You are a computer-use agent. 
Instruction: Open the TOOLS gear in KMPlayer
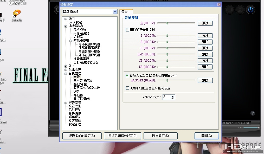click(x=228, y=123)
